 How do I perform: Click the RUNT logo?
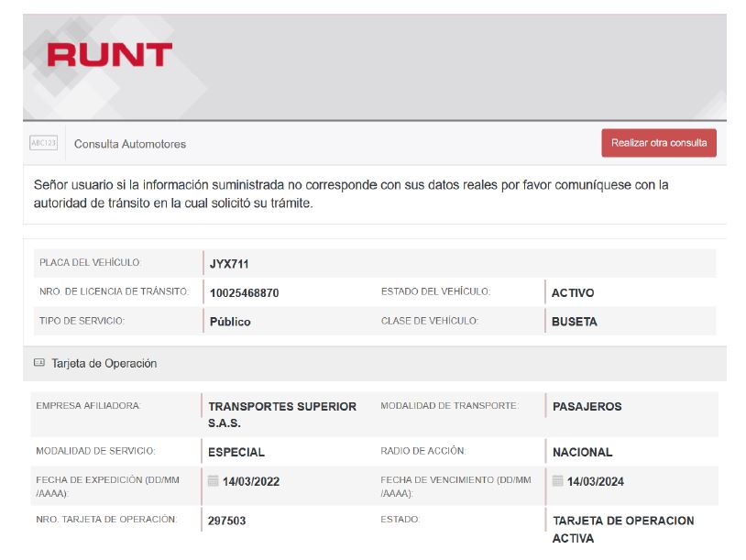[109, 55]
